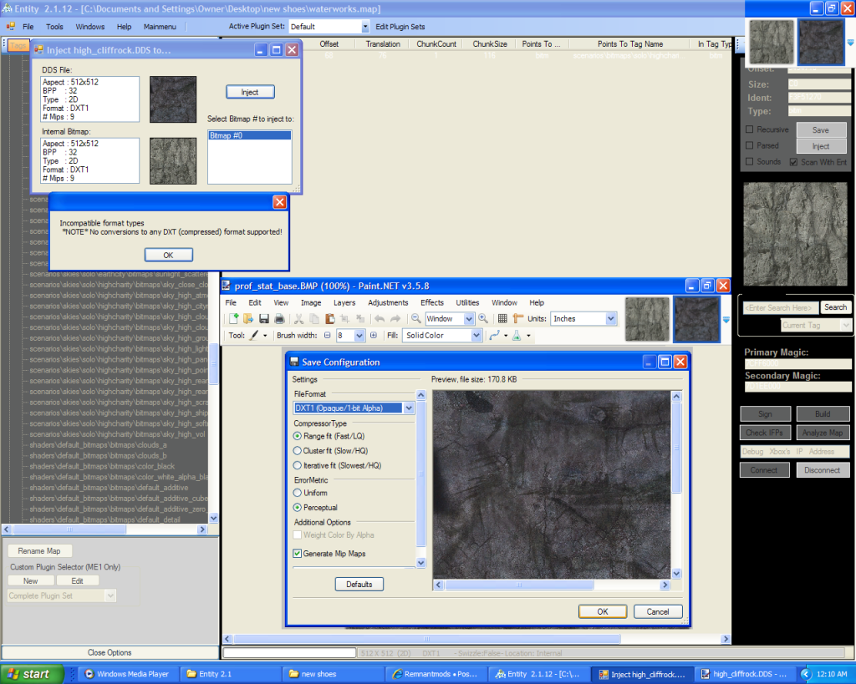Click the Crop to Selection icon in Paint.NET
The width and height of the screenshot is (856, 684).
344,319
